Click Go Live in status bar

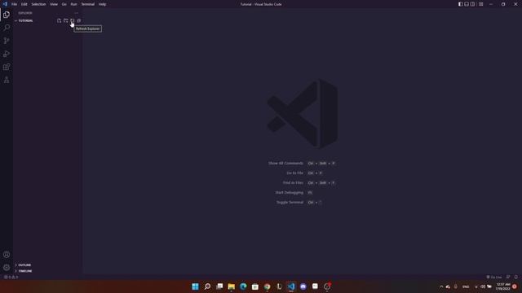(494, 277)
